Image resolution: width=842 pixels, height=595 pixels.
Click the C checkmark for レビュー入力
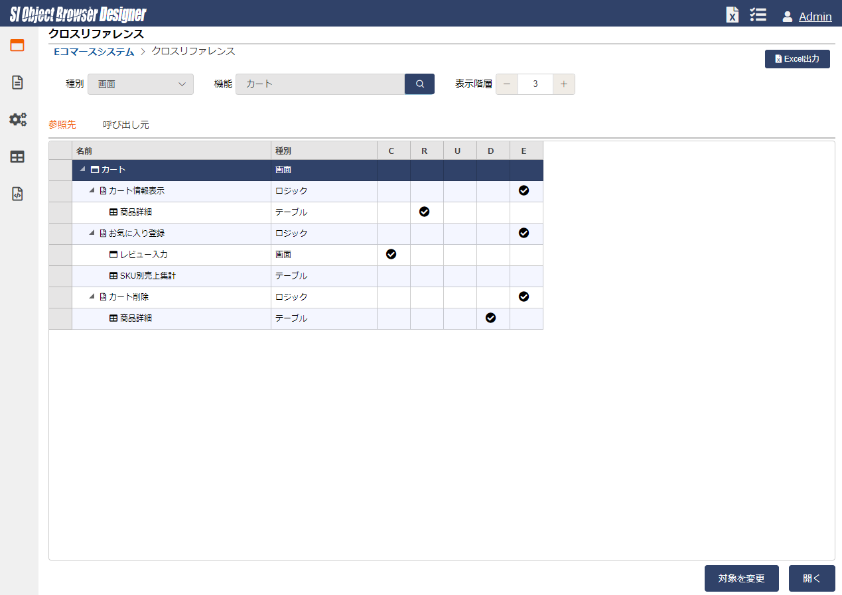[391, 255]
